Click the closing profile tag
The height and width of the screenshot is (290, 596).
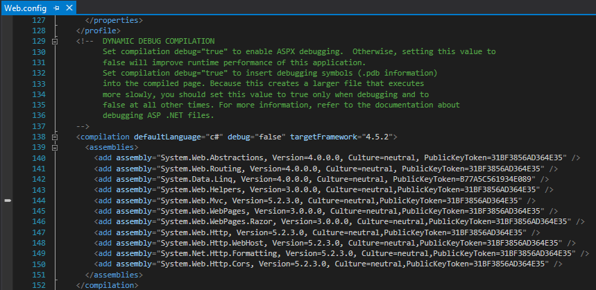99,31
